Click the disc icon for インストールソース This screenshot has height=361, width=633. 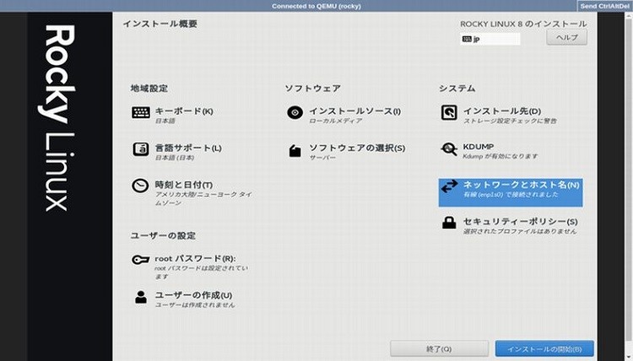(x=295, y=112)
